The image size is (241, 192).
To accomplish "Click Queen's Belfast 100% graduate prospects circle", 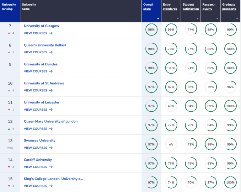I will [x=230, y=49].
